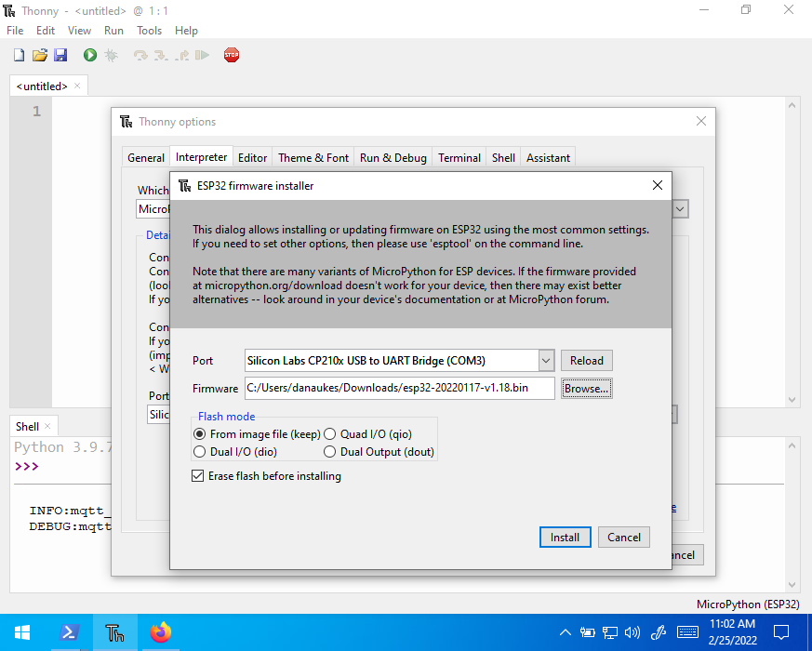The width and height of the screenshot is (812, 651).
Task: Click the editor vertical scrollbar down arrow
Action: [792, 399]
